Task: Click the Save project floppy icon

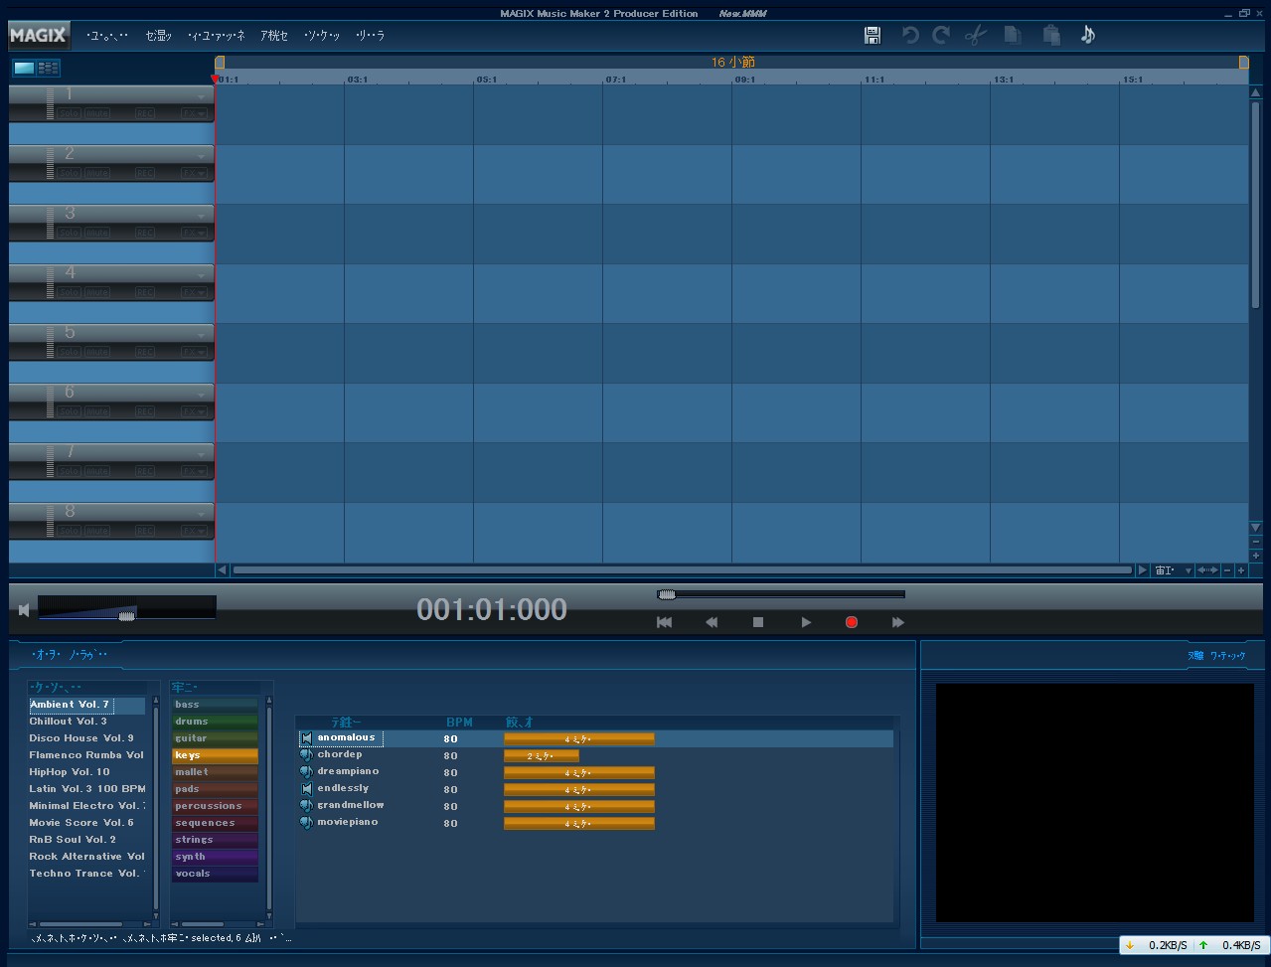Action: 873,36
